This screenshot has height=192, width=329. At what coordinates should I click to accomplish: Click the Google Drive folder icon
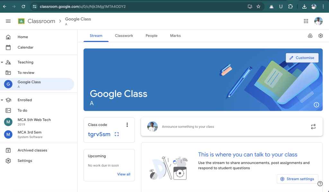pos(310,36)
